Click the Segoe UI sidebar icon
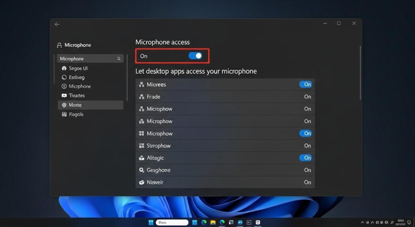This screenshot has width=415, height=227. point(64,68)
